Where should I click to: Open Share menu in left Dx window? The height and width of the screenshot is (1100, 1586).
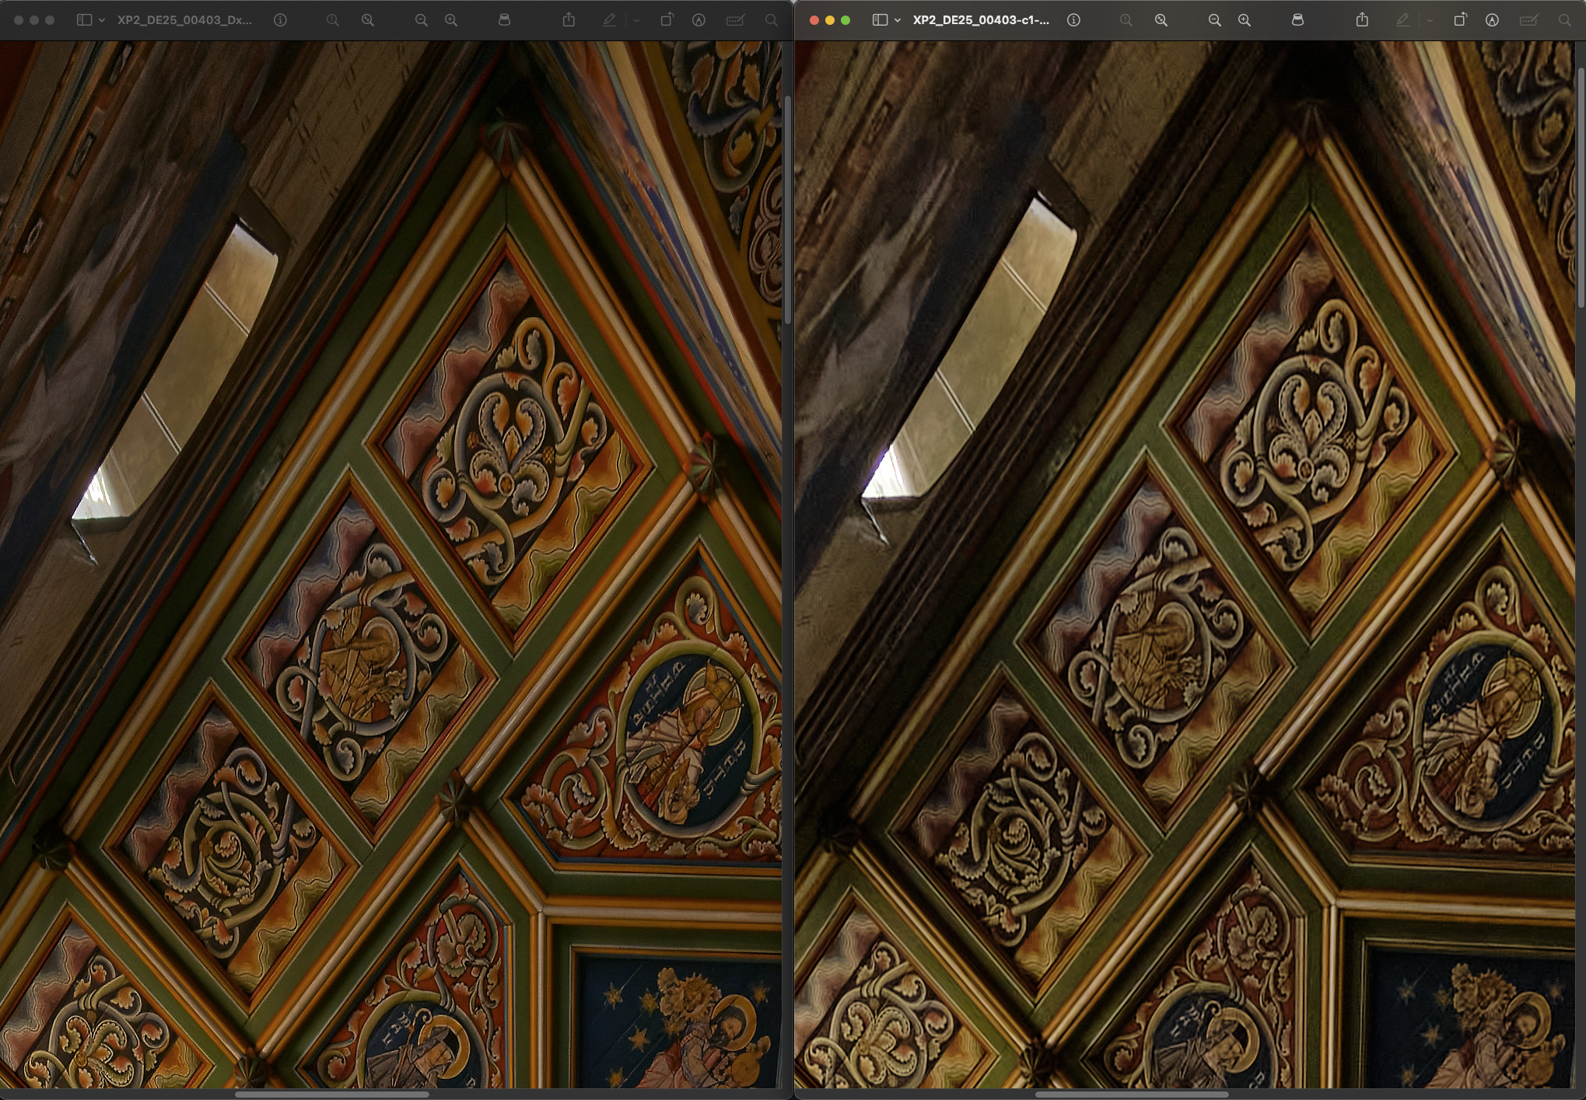coord(569,20)
